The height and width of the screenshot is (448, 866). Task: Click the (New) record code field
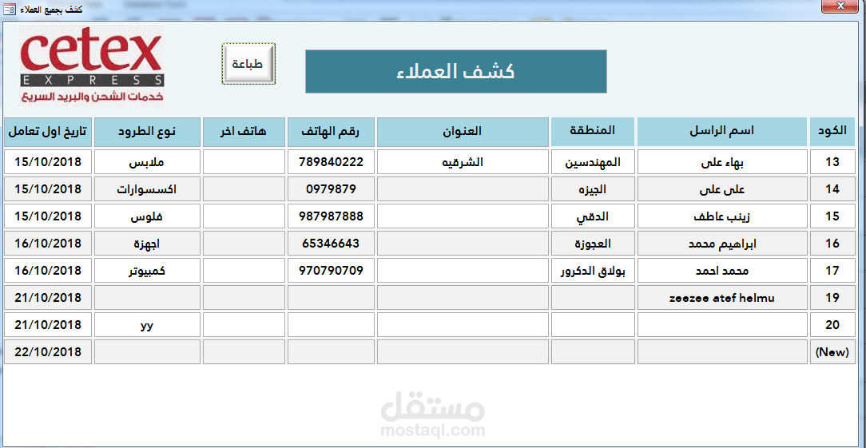tap(832, 352)
